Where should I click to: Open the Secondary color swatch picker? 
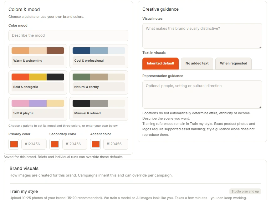[55, 144]
